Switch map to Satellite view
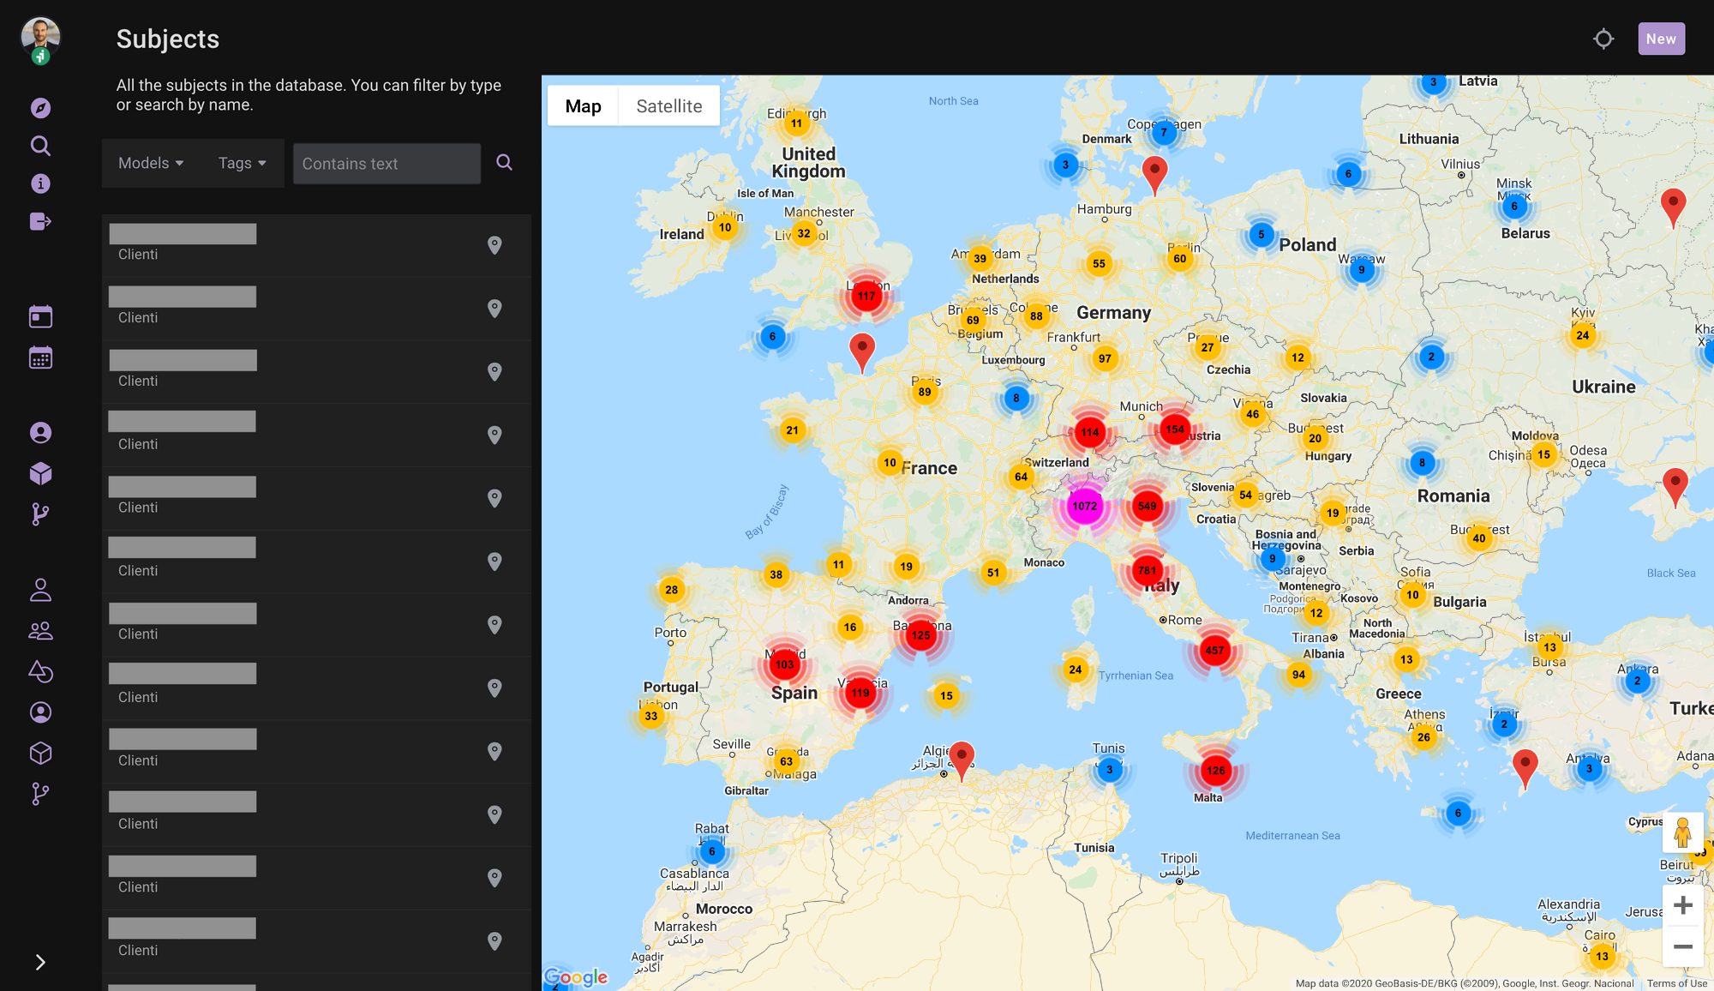Viewport: 1714px width, 991px height. (668, 106)
